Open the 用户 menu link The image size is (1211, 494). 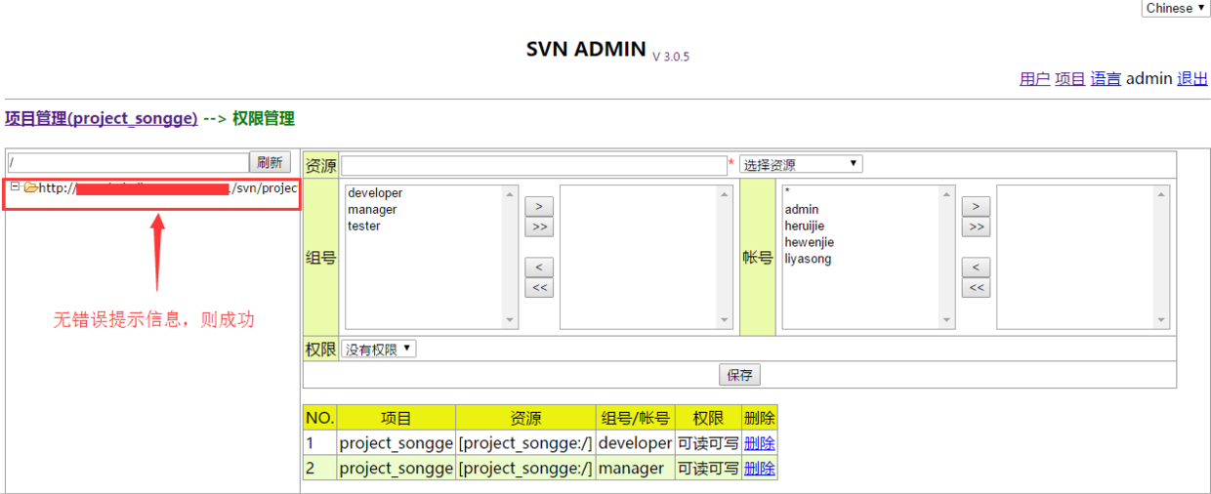coord(1034,79)
